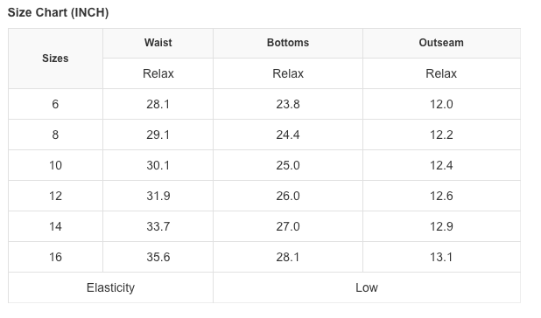
Task: Click the Waist column header
Action: click(158, 43)
